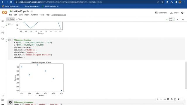
Task: Click the browser forward arrow
Action: (7, 2)
